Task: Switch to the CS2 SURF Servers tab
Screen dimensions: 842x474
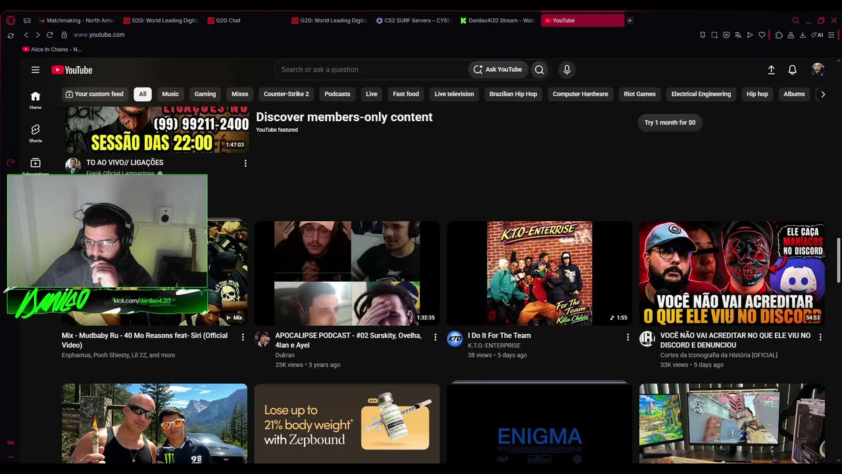Action: [413, 20]
